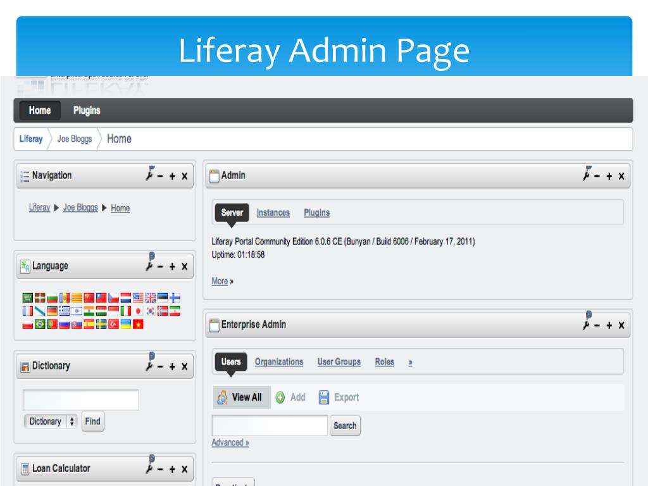The image size is (648, 486).
Task: Remove the Navigation portlet with its X
Action: click(x=185, y=176)
